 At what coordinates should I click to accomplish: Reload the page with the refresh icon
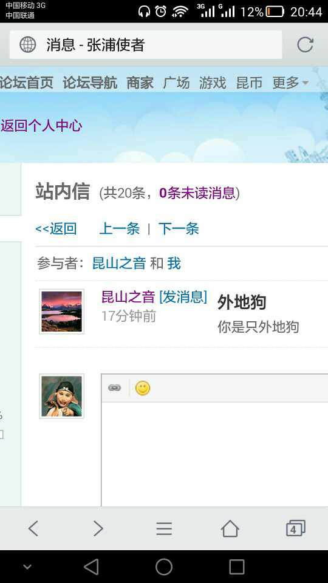305,45
